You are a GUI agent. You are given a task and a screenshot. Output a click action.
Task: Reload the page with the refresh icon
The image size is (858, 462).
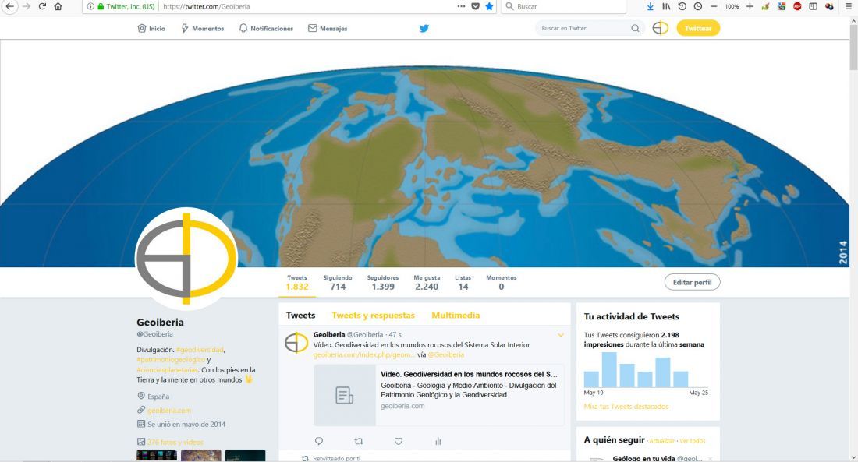42,6
